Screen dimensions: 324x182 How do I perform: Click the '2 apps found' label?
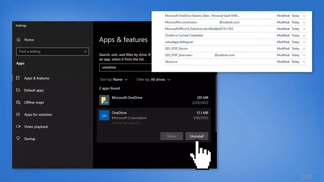pyautogui.click(x=109, y=88)
